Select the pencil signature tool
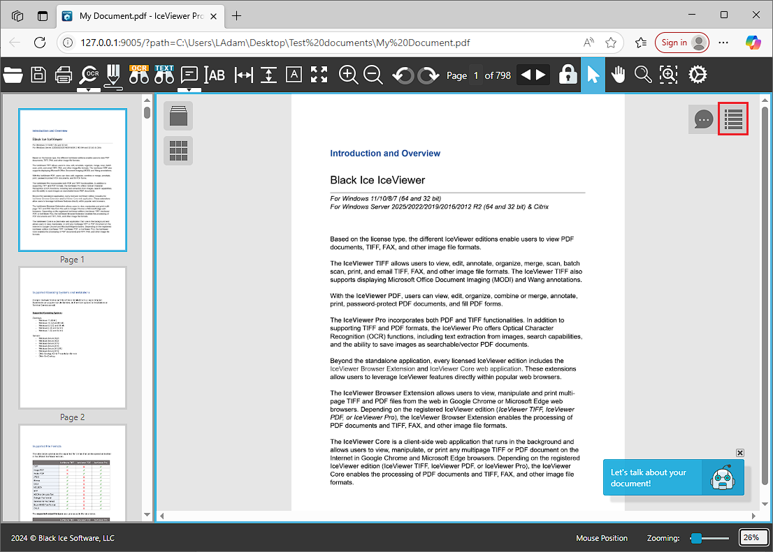The image size is (773, 552). point(113,75)
